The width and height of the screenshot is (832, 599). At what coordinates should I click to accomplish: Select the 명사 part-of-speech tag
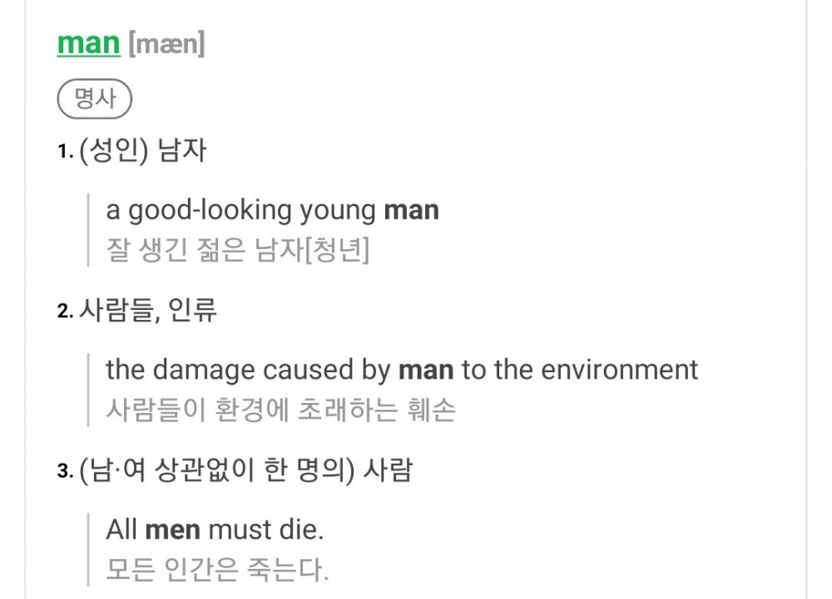95,99
